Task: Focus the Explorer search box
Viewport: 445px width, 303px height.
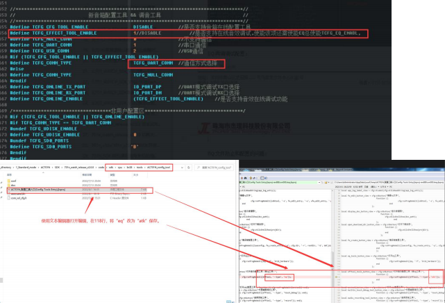Action: [215, 167]
